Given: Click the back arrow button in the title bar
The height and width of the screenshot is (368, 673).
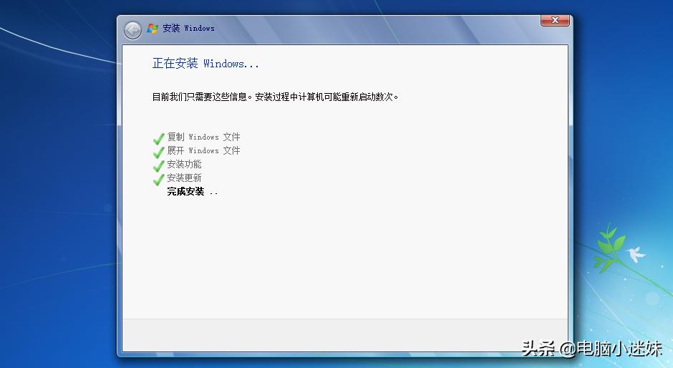Looking at the screenshot, I should point(132,30).
